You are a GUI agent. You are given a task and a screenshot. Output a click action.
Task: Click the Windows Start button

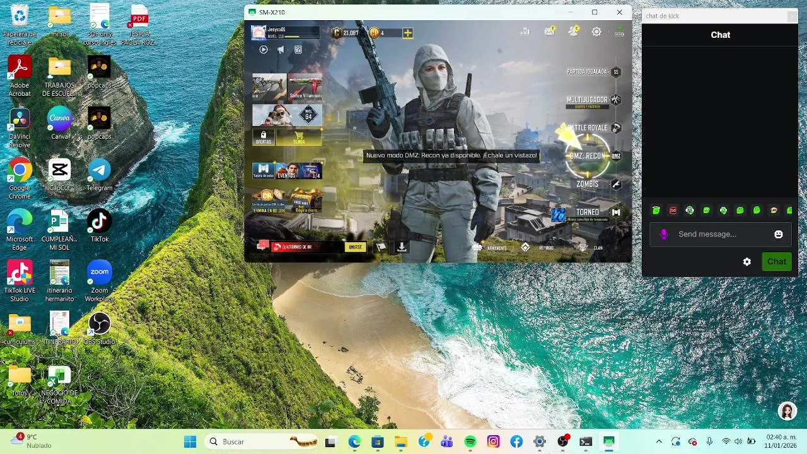point(190,442)
